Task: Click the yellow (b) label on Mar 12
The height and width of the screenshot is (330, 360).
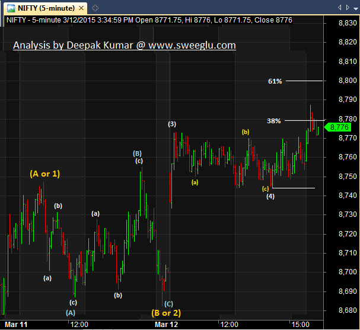Action: point(246,132)
